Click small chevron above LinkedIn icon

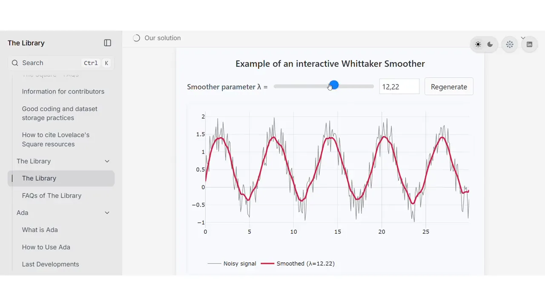point(523,38)
